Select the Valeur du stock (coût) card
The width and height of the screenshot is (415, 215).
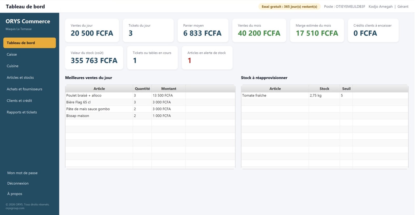[94, 58]
